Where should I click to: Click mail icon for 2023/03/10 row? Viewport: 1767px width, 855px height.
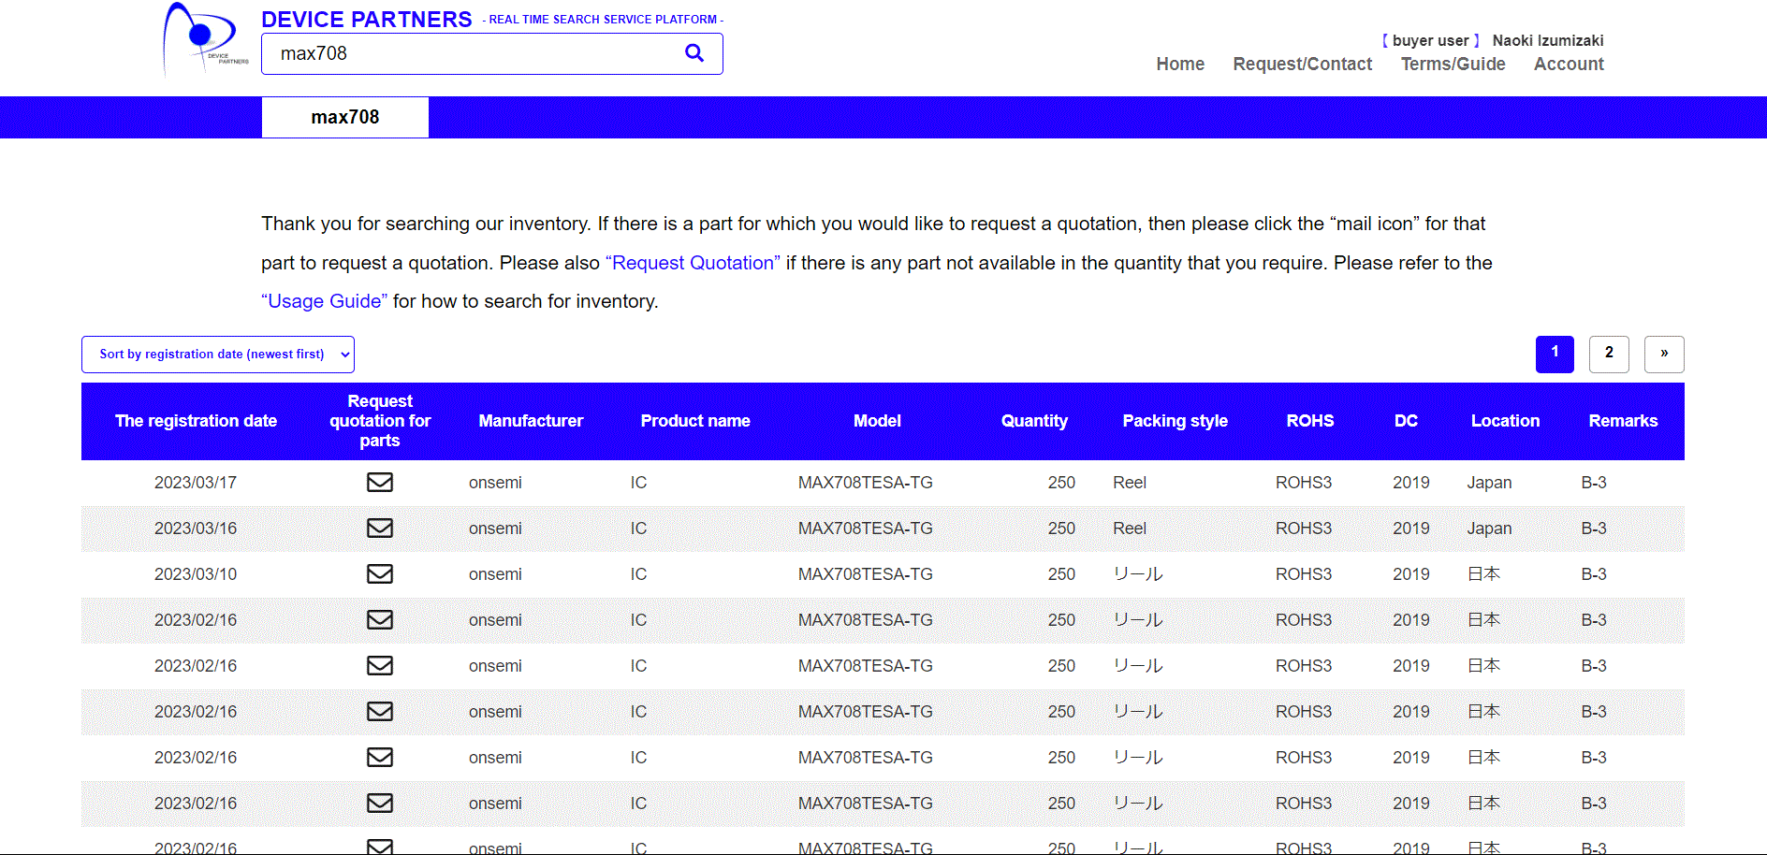point(379,574)
